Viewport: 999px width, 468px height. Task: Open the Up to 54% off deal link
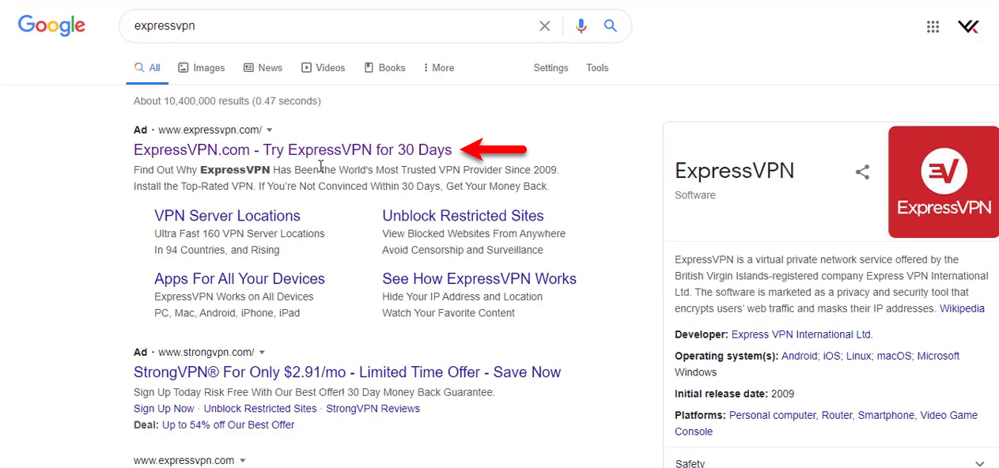pos(229,425)
